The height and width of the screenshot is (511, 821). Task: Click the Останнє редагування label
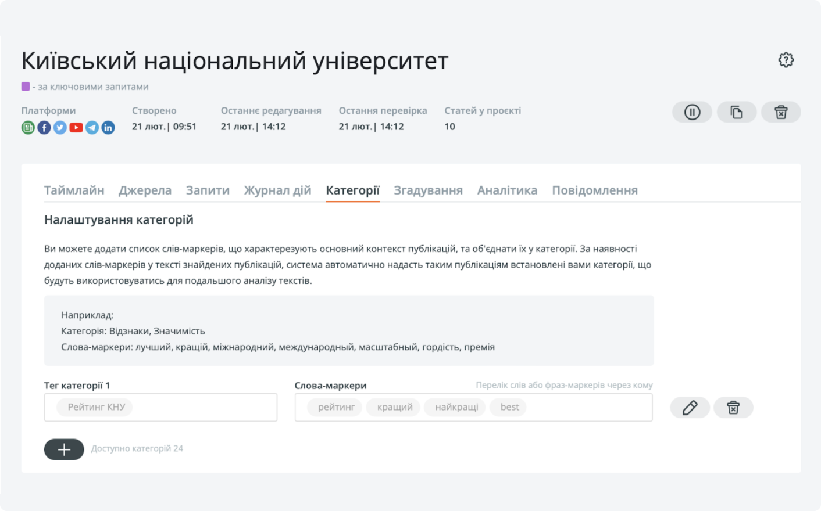point(271,110)
